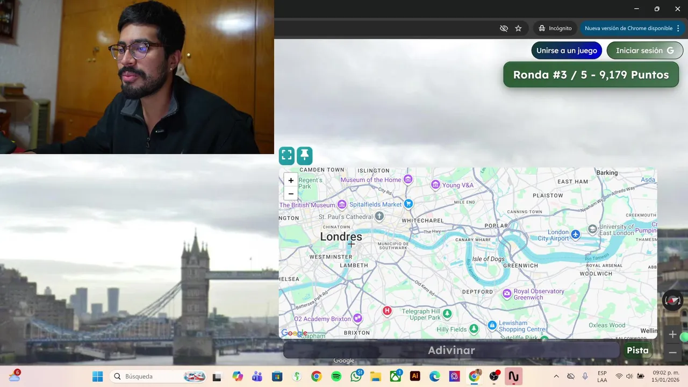Screen dimensions: 688x387
Task: Open the clock and calendar flyout
Action: 665,376
